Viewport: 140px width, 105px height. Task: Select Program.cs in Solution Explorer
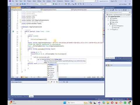[x=114, y=29]
